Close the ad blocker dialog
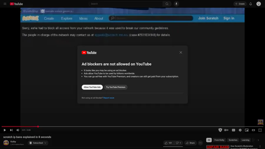Viewport: 265px width, 149px height. (181, 52)
